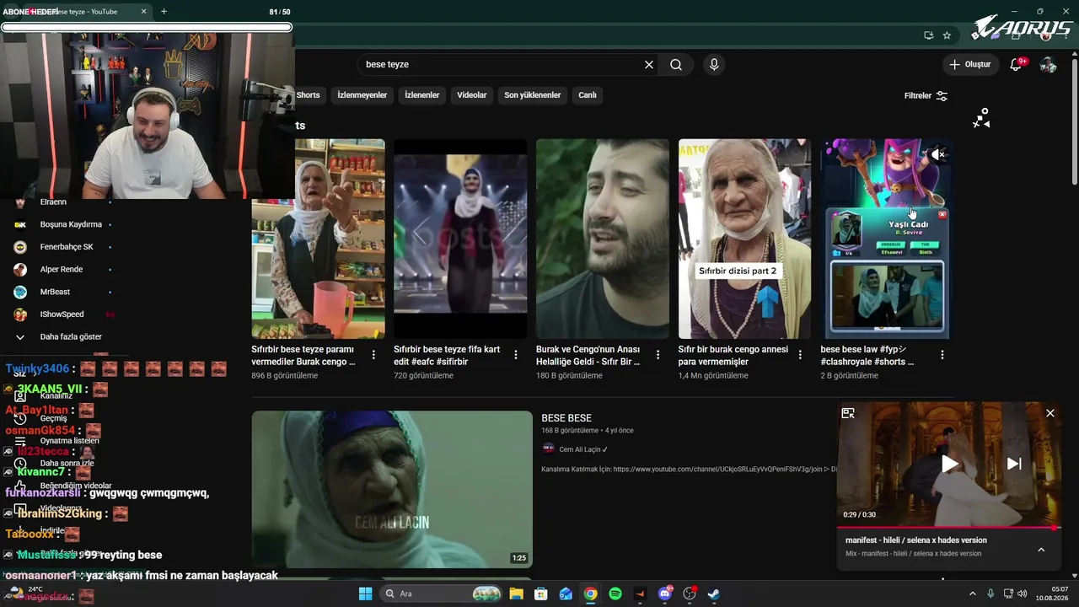Image resolution: width=1079 pixels, height=607 pixels.
Task: Open the YouTube account avatar menu
Action: (1048, 65)
